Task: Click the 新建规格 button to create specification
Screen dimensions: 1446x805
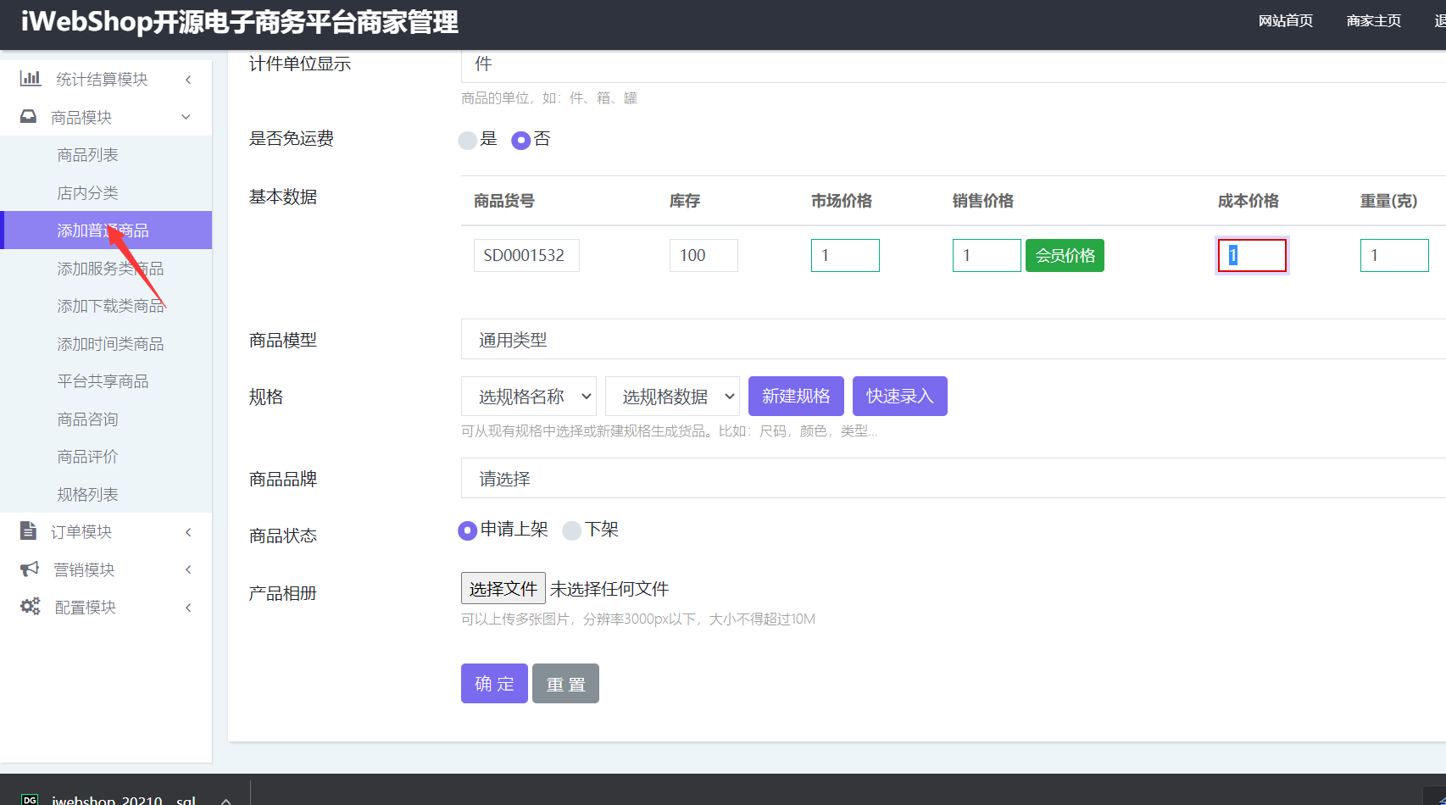Action: 796,396
